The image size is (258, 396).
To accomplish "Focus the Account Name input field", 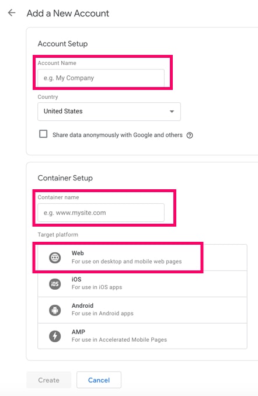I will point(101,78).
